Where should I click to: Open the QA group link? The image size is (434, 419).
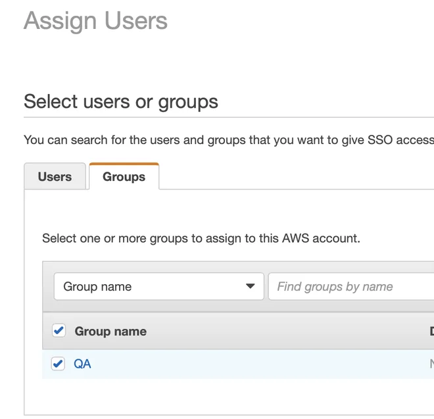82,364
